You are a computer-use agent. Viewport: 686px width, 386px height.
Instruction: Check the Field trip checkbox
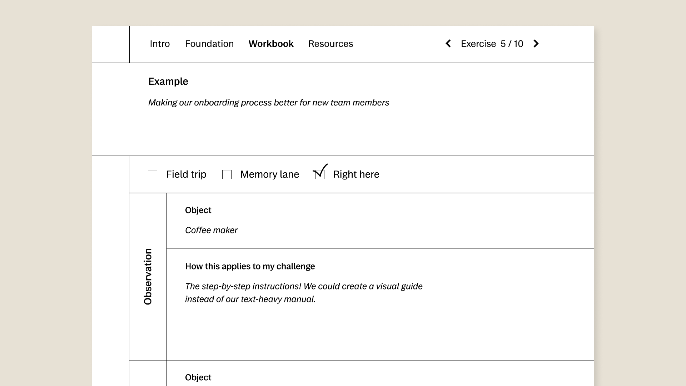pos(153,174)
